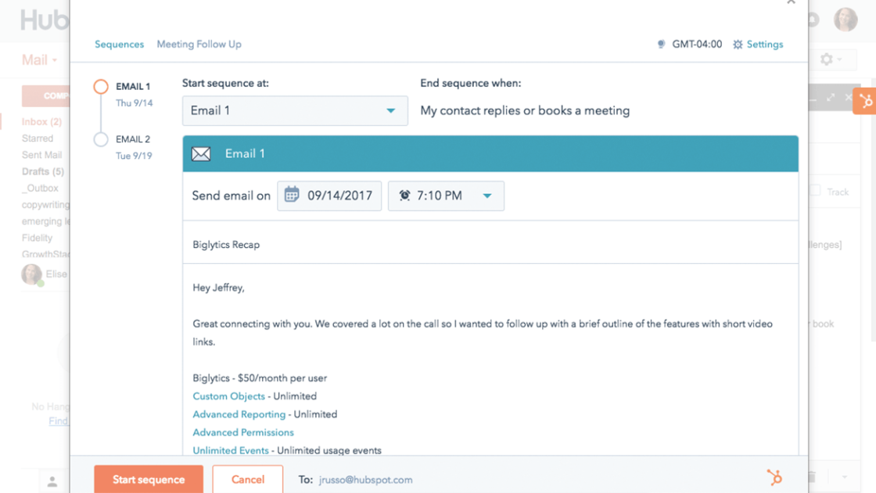Enable the Track checkbox
This screenshot has height=493, width=876.
pos(816,191)
